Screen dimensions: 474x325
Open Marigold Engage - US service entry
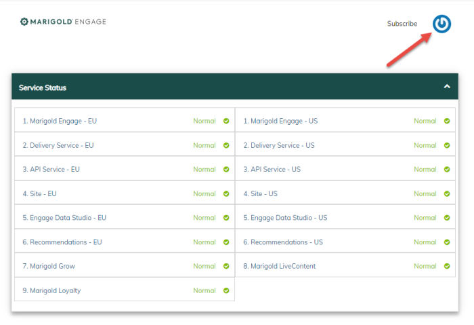280,121
